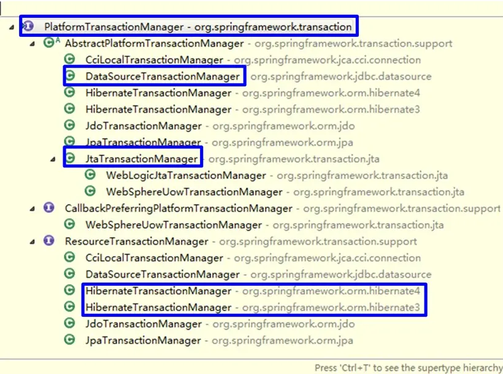Collapse the AbstractPlatformTransactionManager node
This screenshot has height=374, width=503.
pyautogui.click(x=32, y=44)
